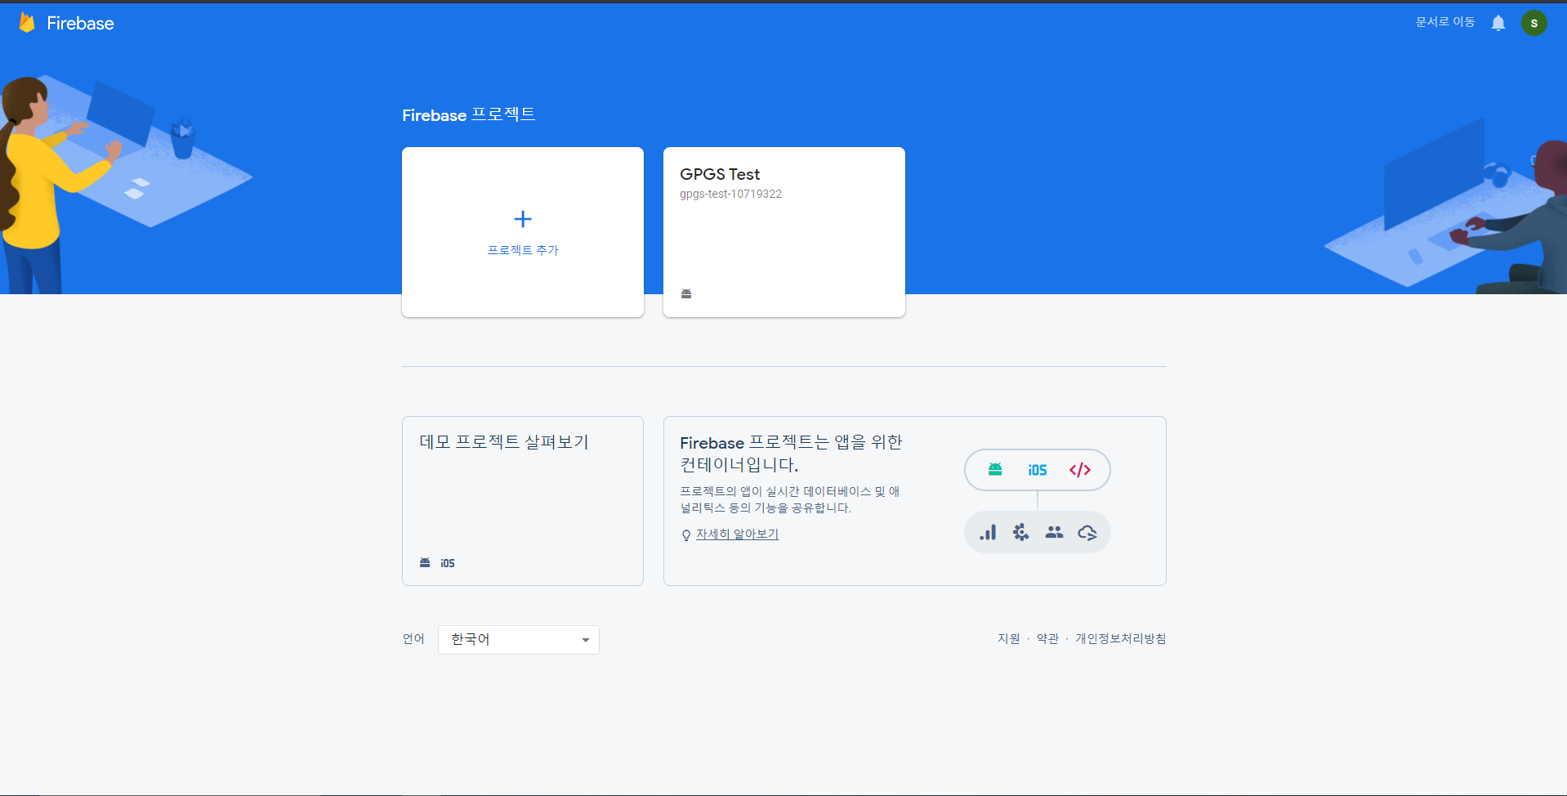Open the 한국어 language dropdown
This screenshot has height=796, width=1567.
(519, 640)
